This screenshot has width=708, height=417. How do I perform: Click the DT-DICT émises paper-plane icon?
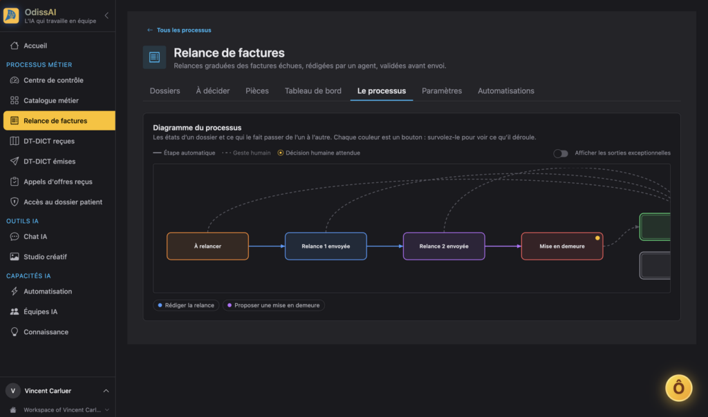point(15,162)
